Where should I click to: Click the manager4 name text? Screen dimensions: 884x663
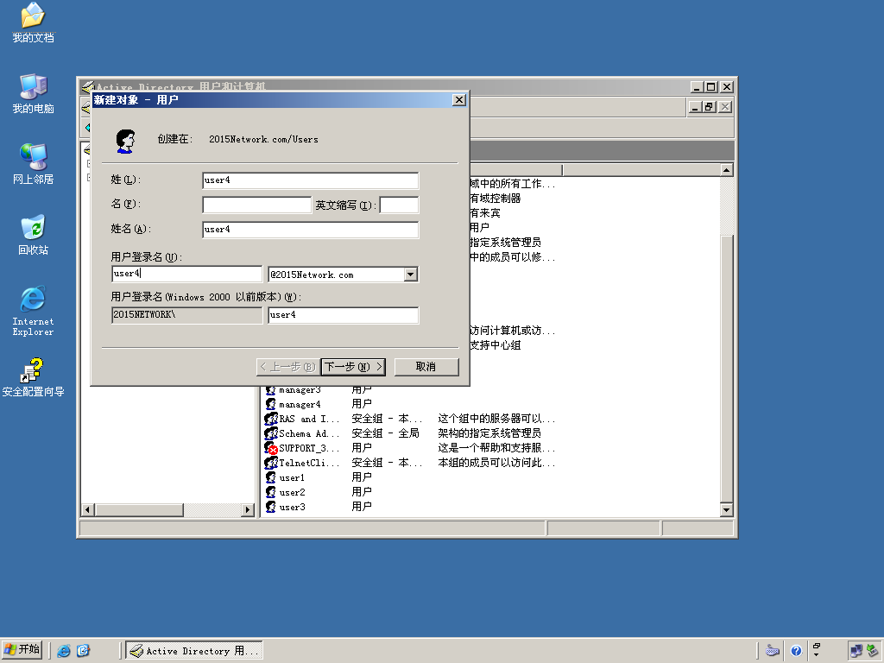click(300, 405)
